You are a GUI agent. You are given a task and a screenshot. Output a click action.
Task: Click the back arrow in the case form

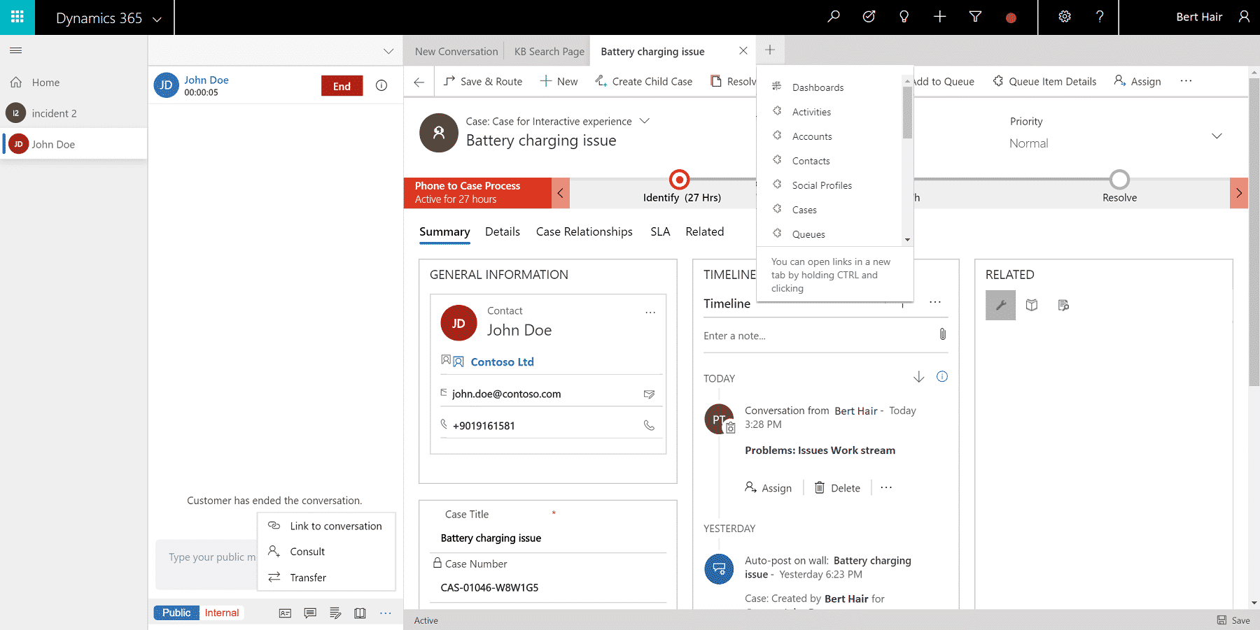coord(419,82)
